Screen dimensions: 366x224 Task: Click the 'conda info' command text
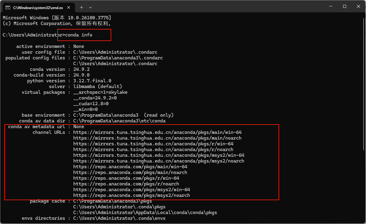tap(79, 35)
